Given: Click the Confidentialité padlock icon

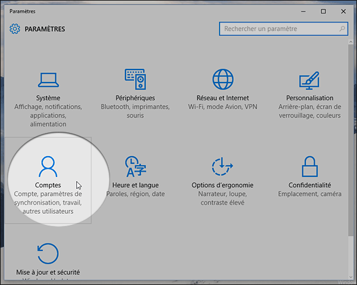Looking at the screenshot, I should tap(310, 166).
